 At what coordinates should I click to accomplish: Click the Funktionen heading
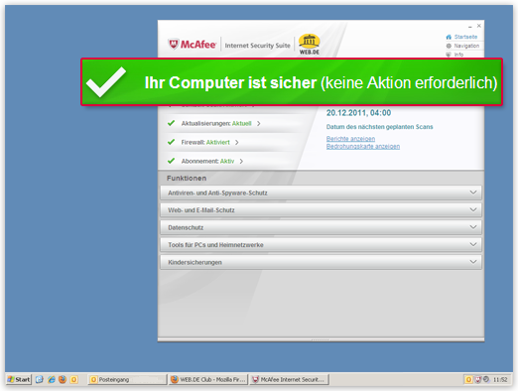tap(187, 178)
